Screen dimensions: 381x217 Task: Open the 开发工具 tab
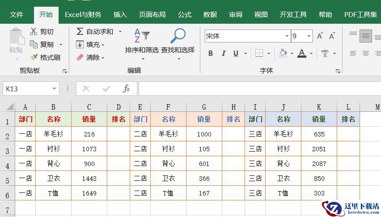pyautogui.click(x=293, y=15)
